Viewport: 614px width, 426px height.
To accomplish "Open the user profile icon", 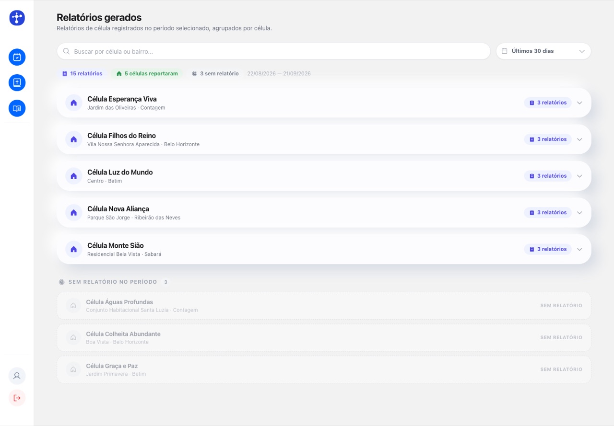I will [x=17, y=376].
